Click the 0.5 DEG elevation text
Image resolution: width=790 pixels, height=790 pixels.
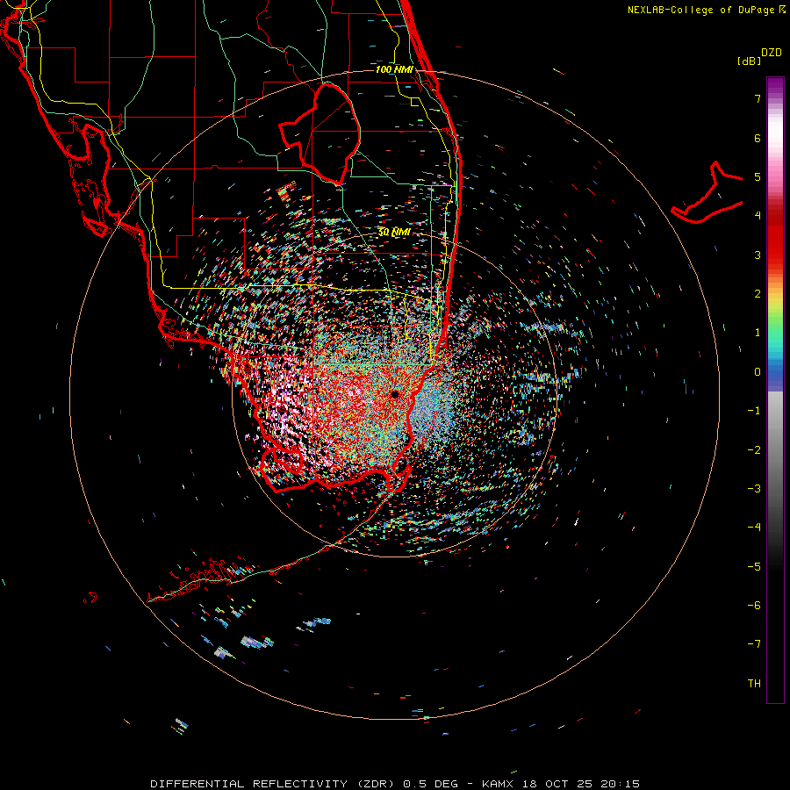[431, 784]
